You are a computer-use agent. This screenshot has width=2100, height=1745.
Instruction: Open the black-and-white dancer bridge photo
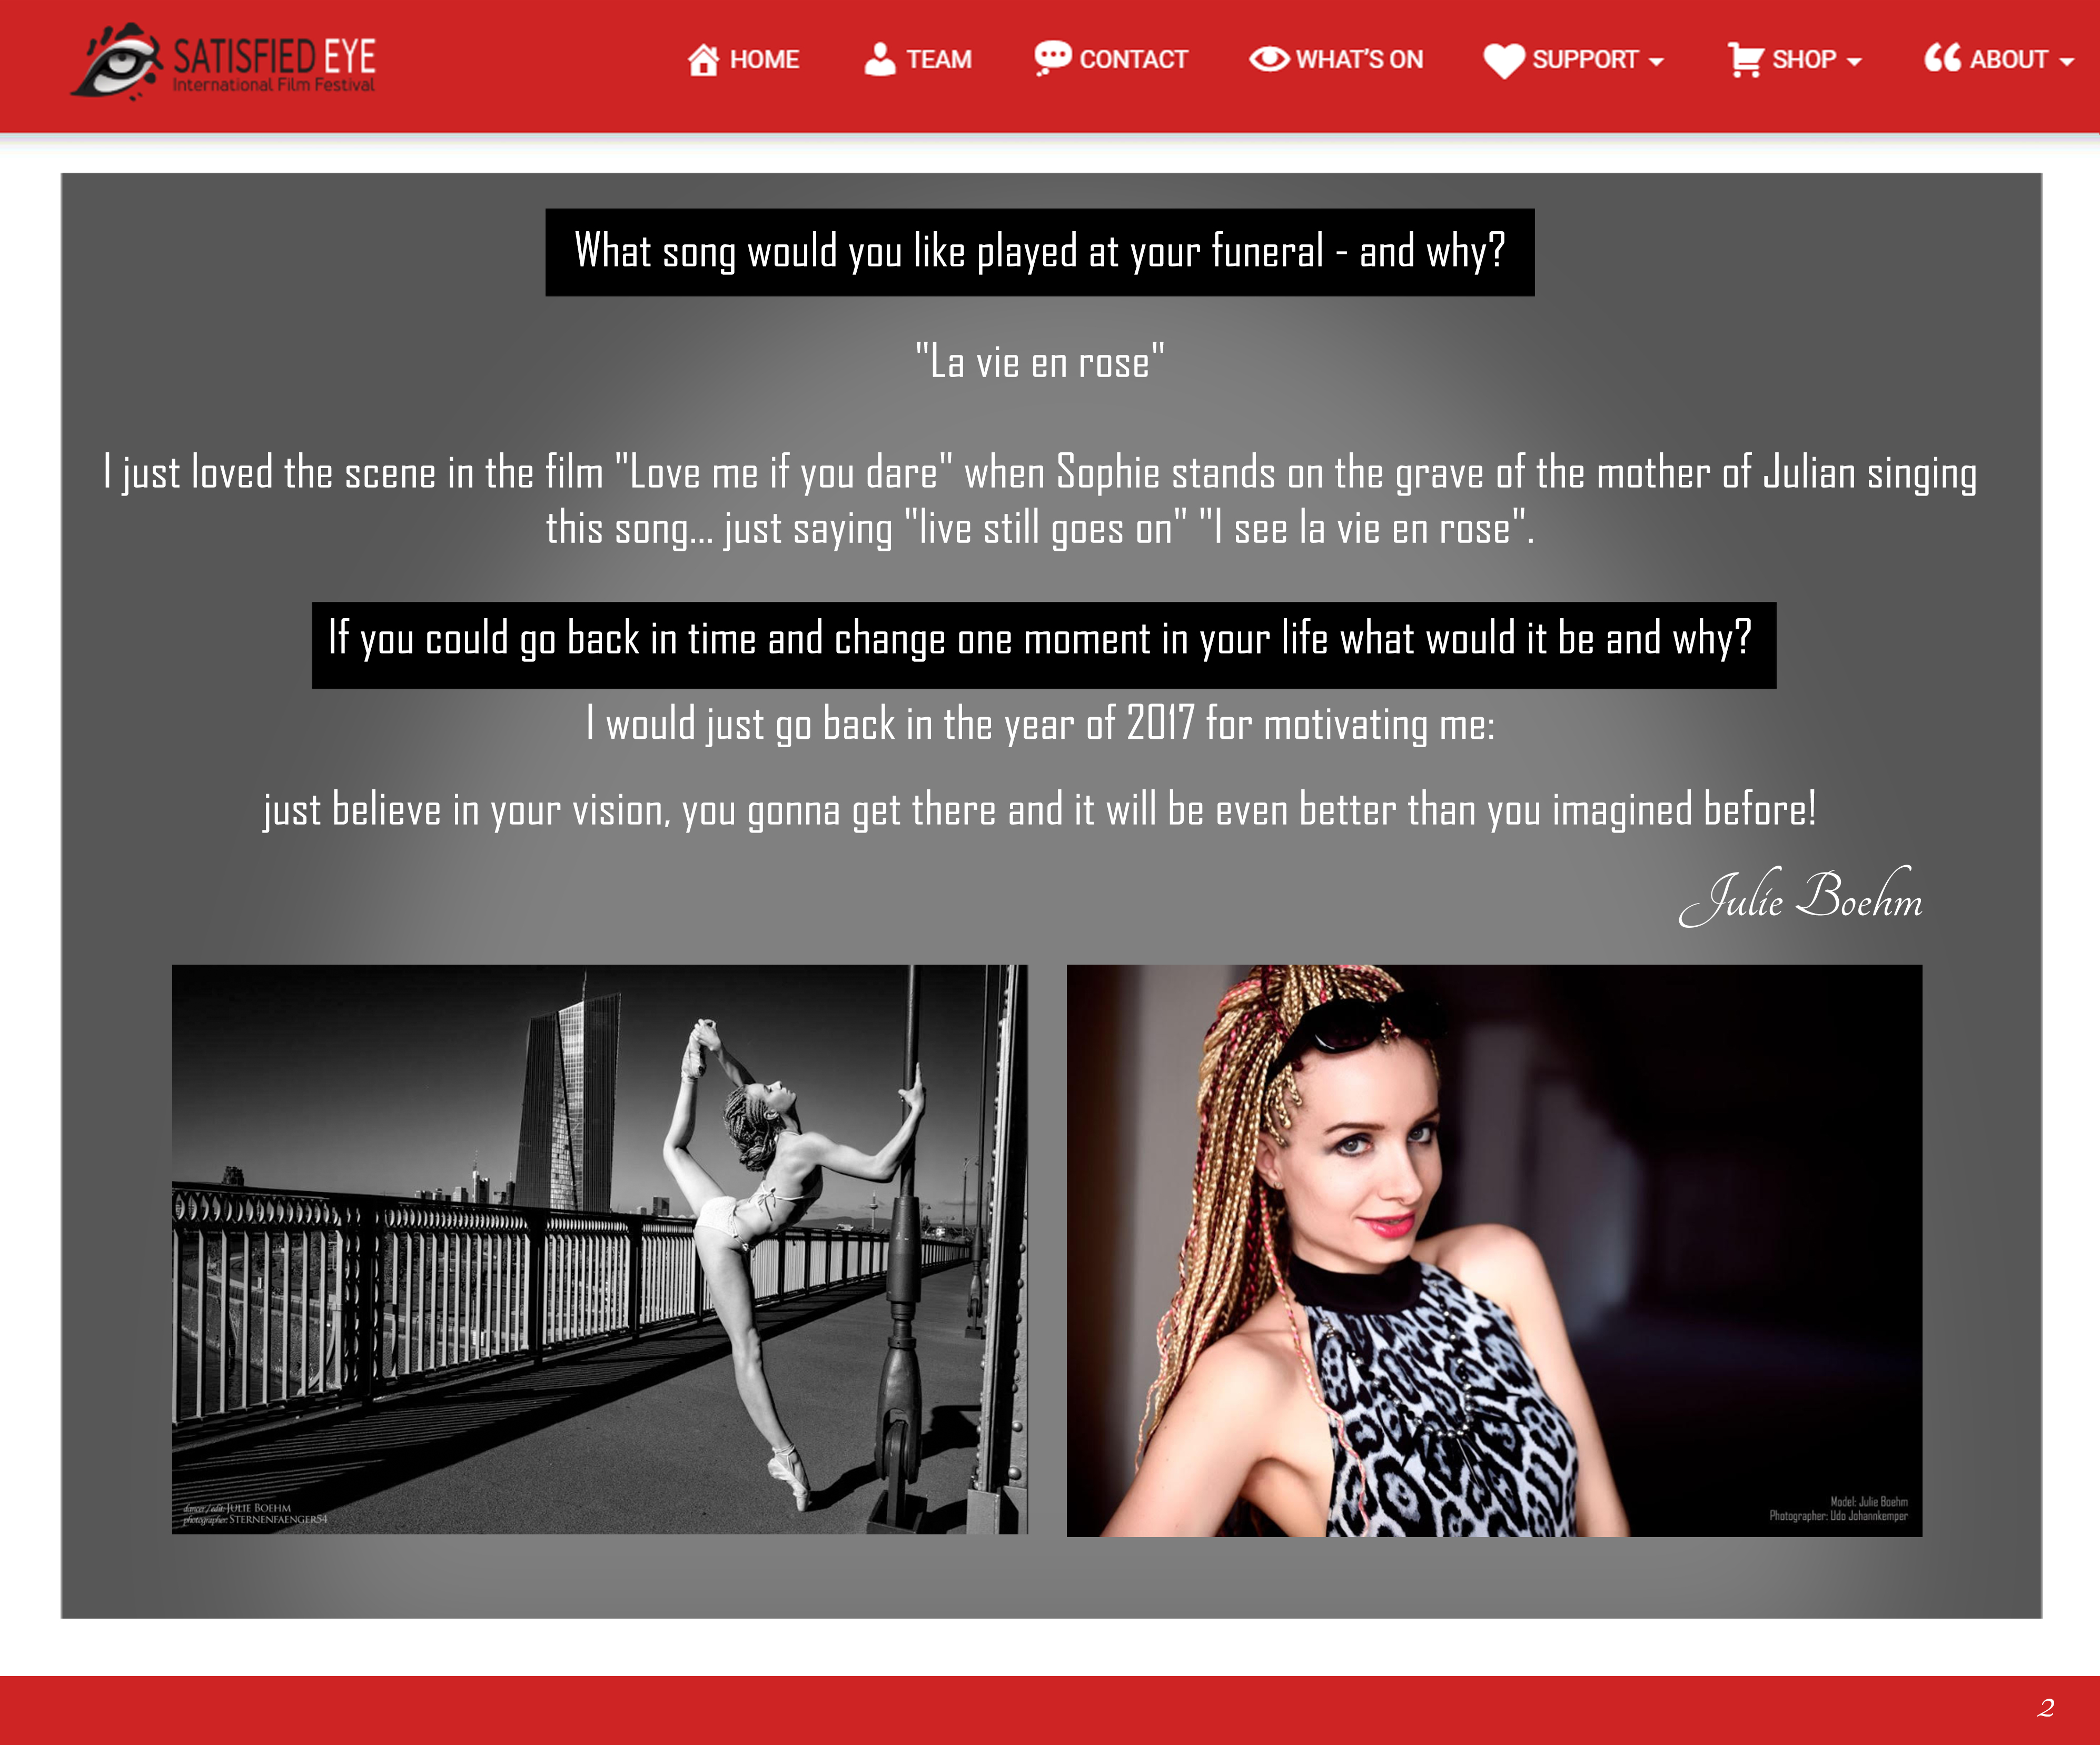pos(599,1249)
